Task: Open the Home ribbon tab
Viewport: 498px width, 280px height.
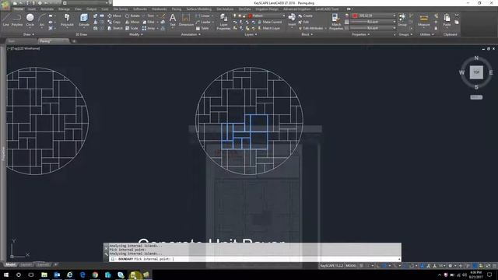Action: coord(19,9)
